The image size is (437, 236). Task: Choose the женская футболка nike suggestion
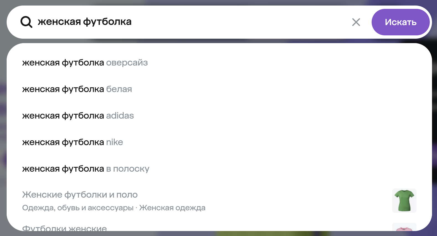pyautogui.click(x=219, y=142)
